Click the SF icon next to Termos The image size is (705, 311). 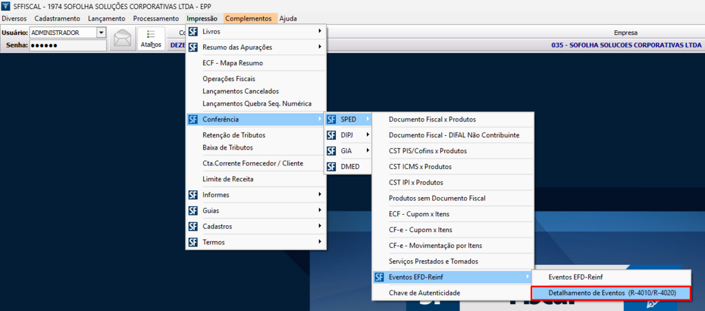tap(193, 242)
